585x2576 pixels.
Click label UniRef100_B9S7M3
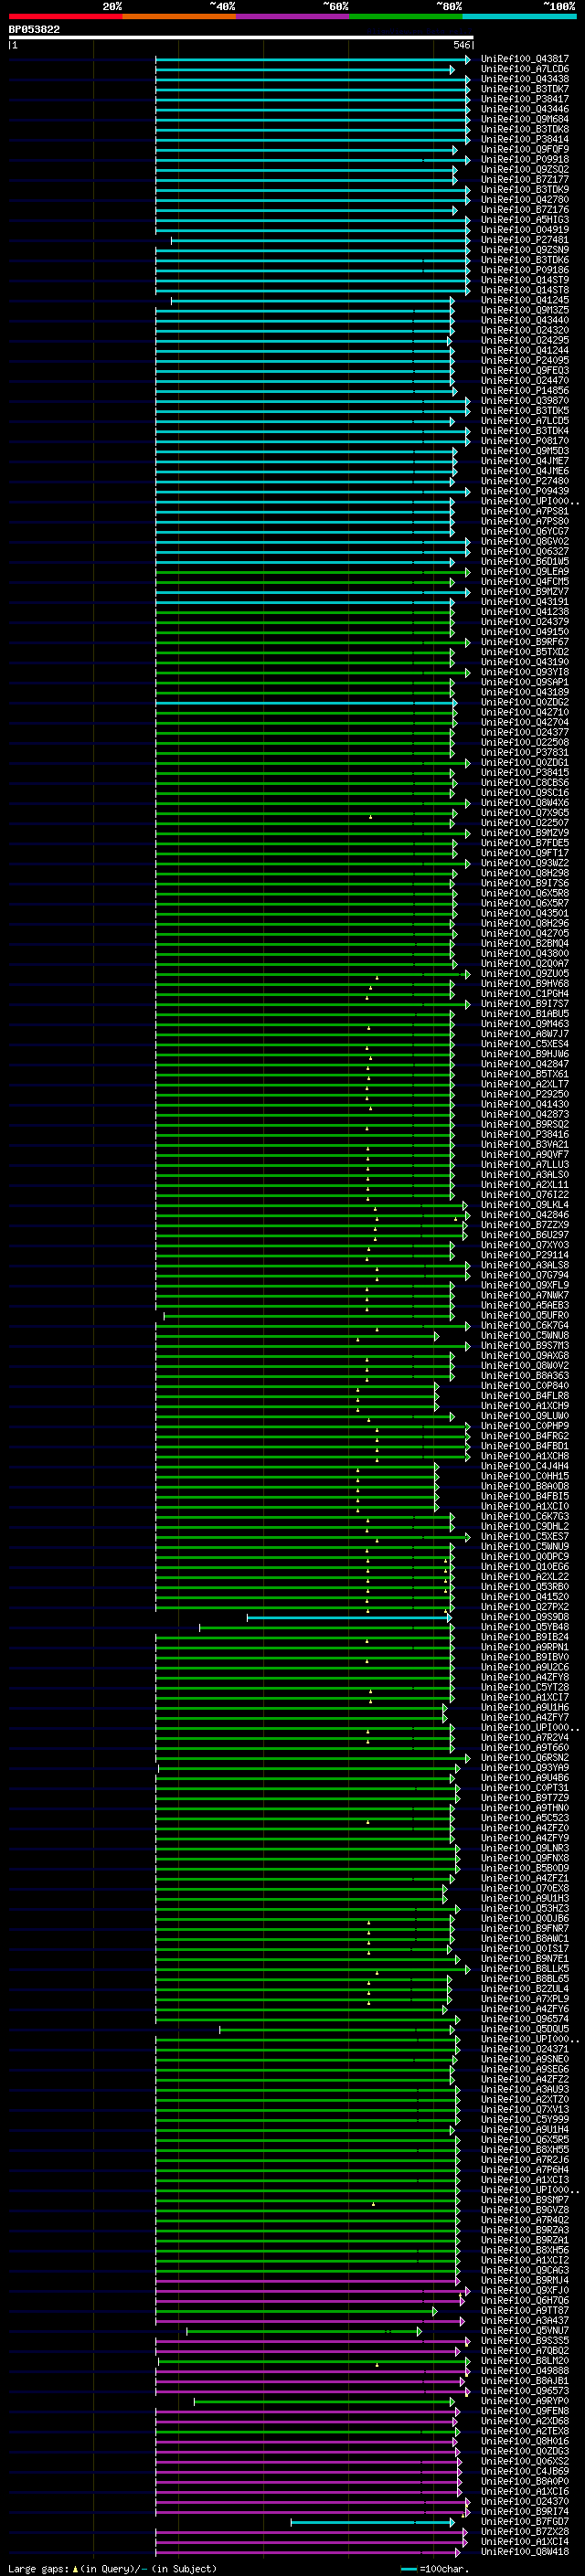coord(524,1346)
